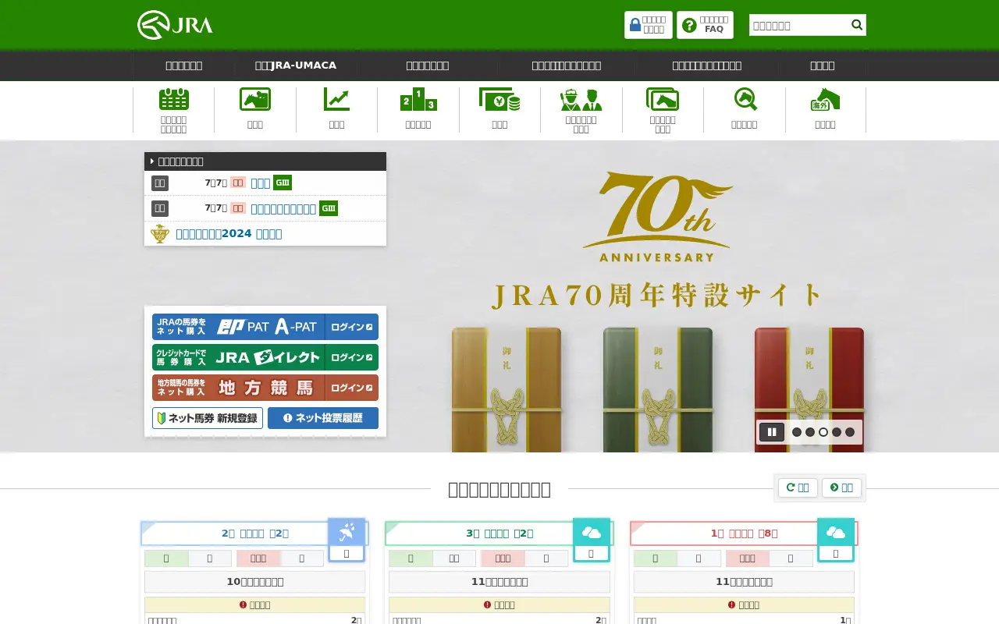Click the cloud weather icon on red card

(835, 531)
